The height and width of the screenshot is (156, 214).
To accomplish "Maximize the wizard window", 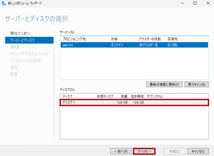I will click(x=195, y=3).
